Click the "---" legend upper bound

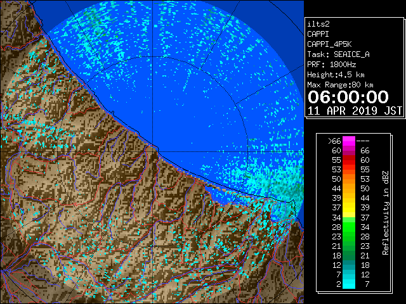(363, 141)
